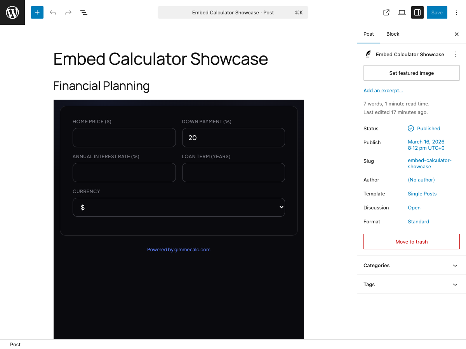Switch to the Block tab

tap(393, 34)
